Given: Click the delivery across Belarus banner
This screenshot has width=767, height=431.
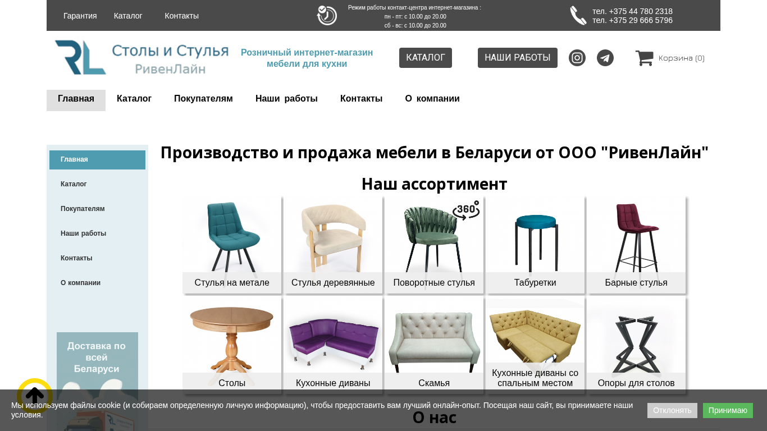Looking at the screenshot, I should click(97, 382).
